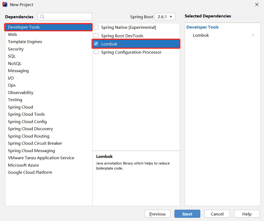The width and height of the screenshot is (264, 221).
Task: Open the Template Engines category
Action: (49, 42)
